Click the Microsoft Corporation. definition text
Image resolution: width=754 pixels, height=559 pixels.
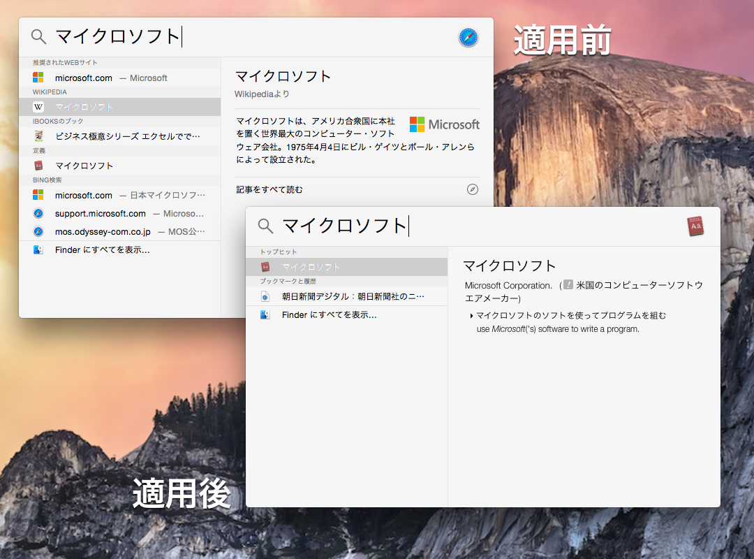(508, 285)
